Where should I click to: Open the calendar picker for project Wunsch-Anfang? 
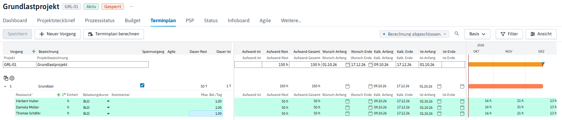(x=347, y=65)
